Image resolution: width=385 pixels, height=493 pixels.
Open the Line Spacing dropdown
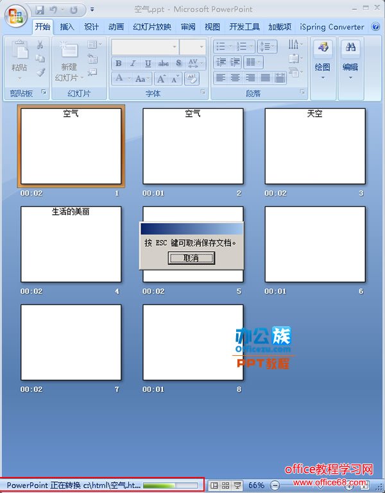267,47
